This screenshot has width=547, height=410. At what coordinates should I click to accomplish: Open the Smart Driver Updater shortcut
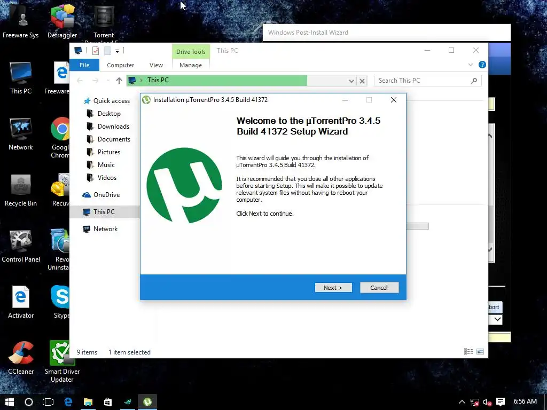62,361
